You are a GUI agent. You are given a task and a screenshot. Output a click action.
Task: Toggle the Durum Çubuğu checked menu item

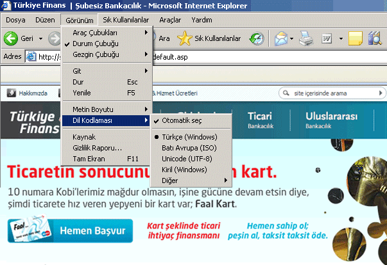point(106,44)
